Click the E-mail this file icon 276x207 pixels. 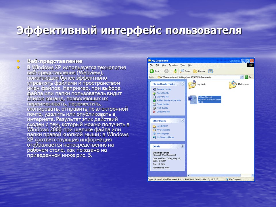point(154,104)
